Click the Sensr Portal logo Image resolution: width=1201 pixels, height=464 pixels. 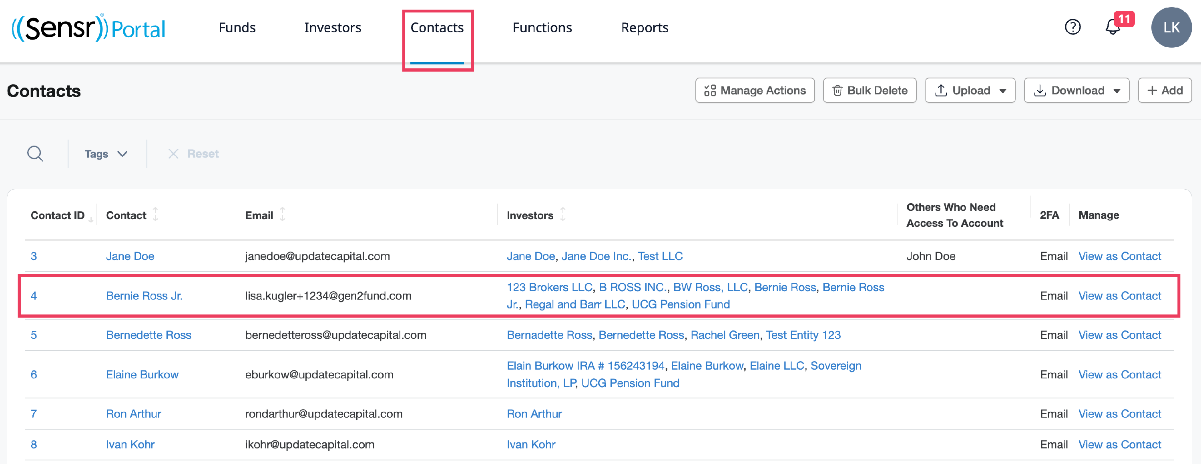coord(88,28)
